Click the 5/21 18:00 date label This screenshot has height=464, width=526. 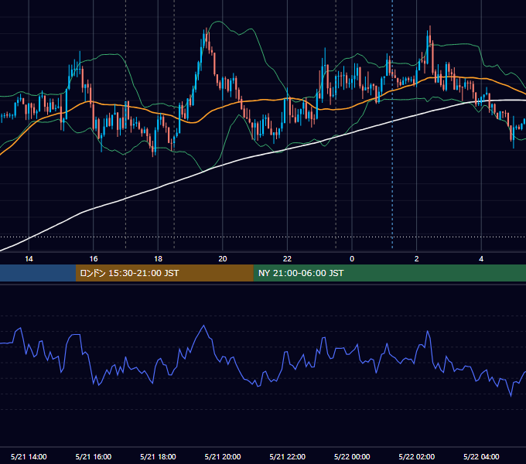click(x=158, y=456)
